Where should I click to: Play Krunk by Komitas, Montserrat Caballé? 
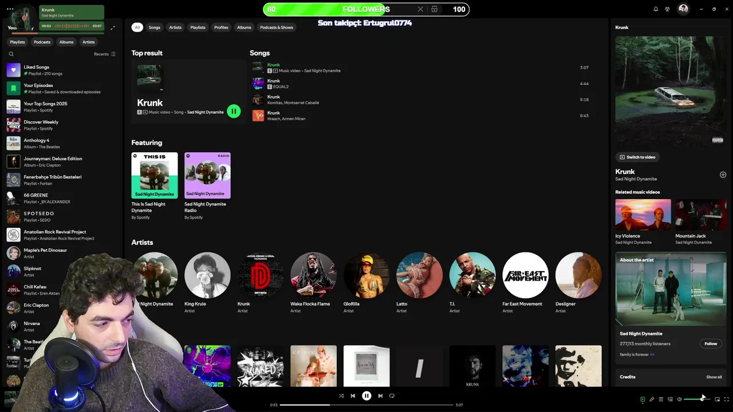423,100
